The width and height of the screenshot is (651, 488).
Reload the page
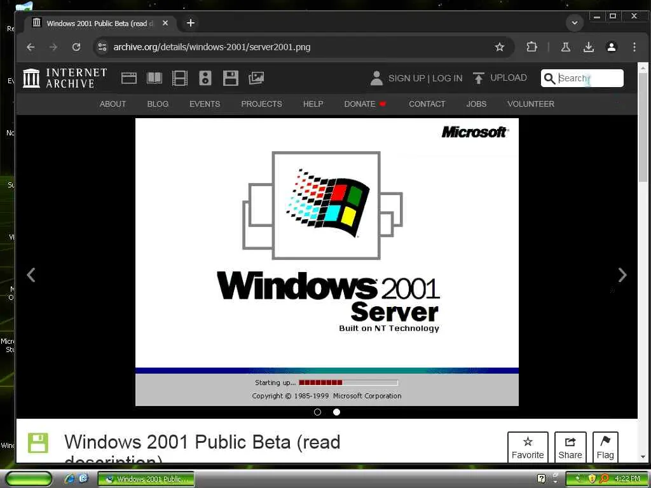pos(76,47)
